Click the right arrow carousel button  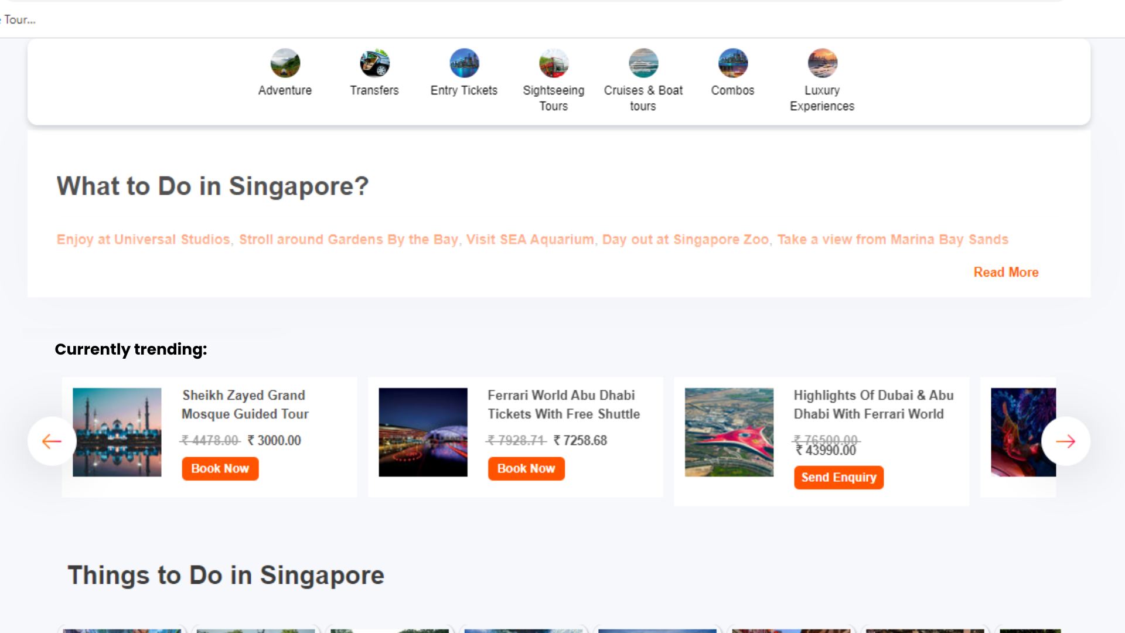click(1065, 441)
